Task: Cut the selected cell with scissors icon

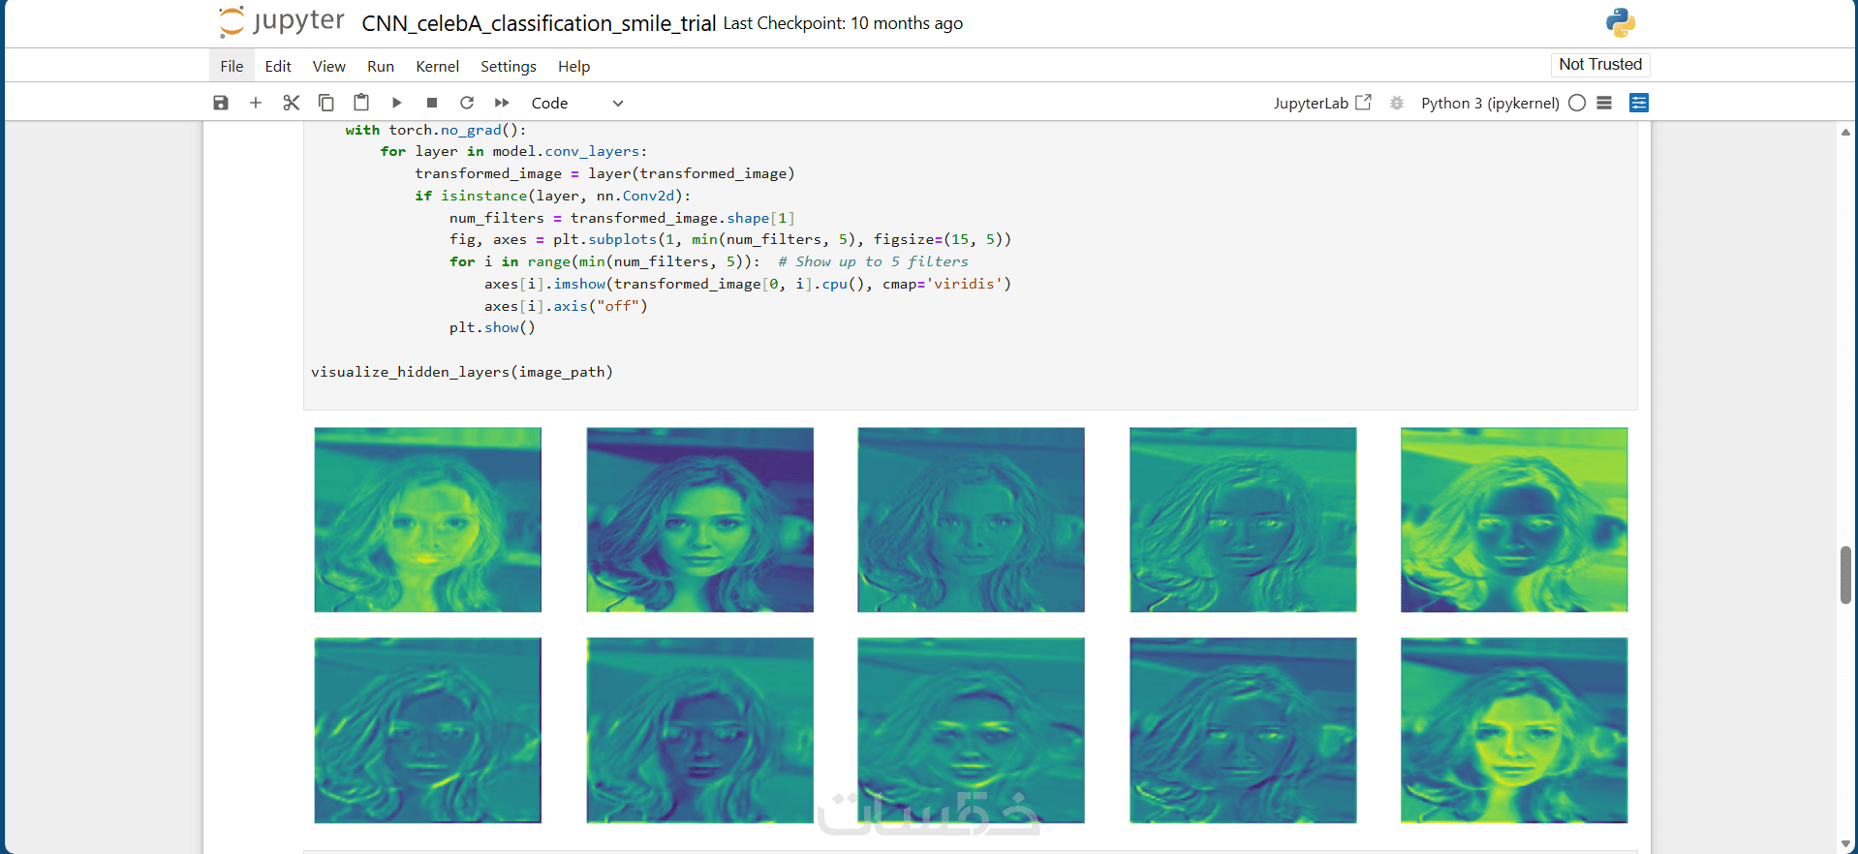Action: click(292, 103)
